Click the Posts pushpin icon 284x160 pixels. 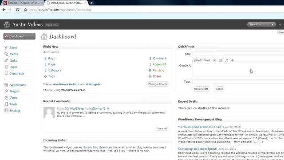click(6, 48)
